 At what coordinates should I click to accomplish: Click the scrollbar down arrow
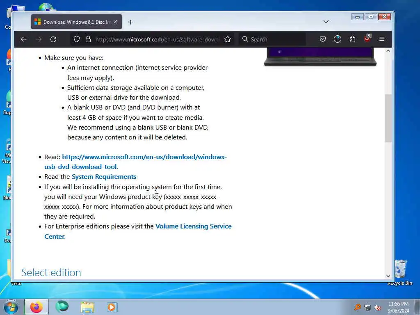pos(388,276)
